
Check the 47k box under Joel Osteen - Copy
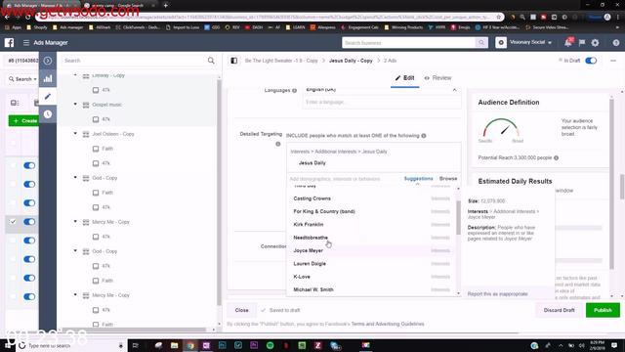96,163
